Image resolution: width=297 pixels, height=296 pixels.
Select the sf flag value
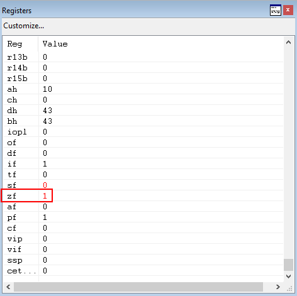pos(45,185)
